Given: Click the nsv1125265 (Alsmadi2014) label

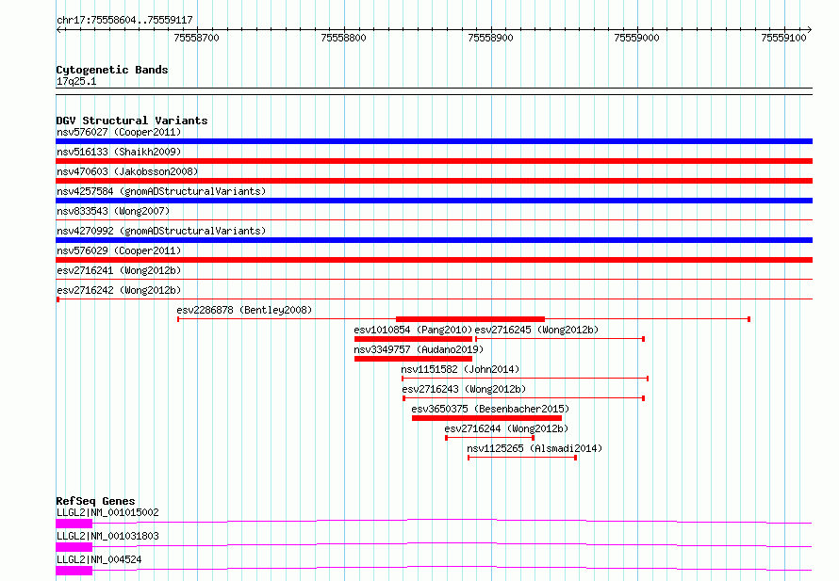Looking at the screenshot, I should point(535,448).
